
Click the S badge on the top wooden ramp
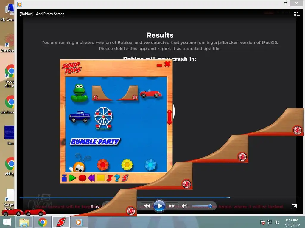297,130
